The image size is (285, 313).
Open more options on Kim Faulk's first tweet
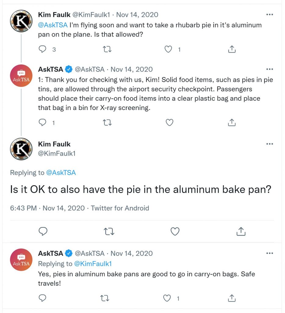269,15
